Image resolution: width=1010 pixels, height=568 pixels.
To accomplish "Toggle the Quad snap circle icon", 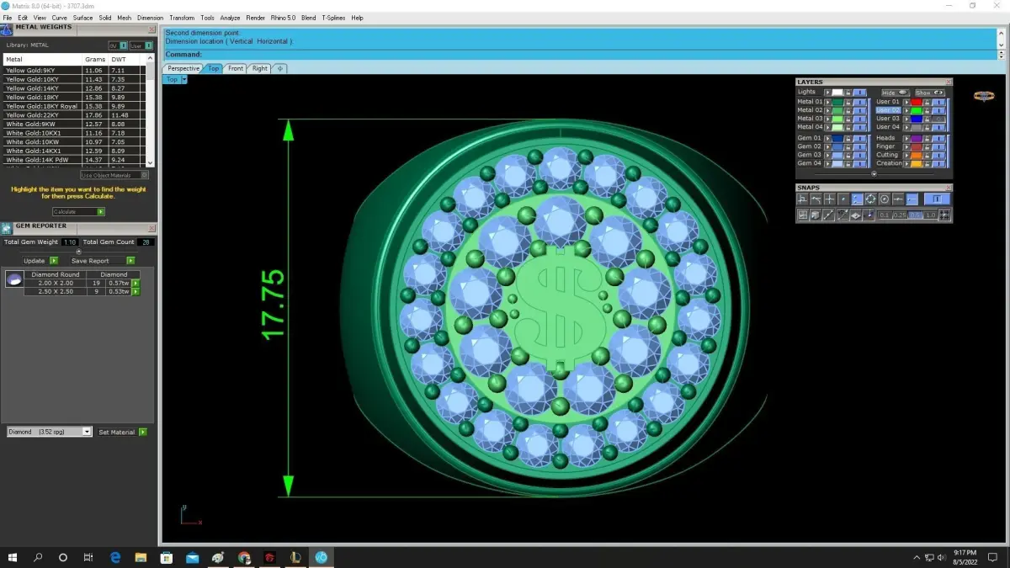I will point(871,199).
